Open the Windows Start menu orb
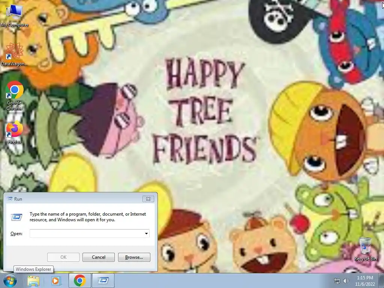Image resolution: width=384 pixels, height=288 pixels. (10, 280)
